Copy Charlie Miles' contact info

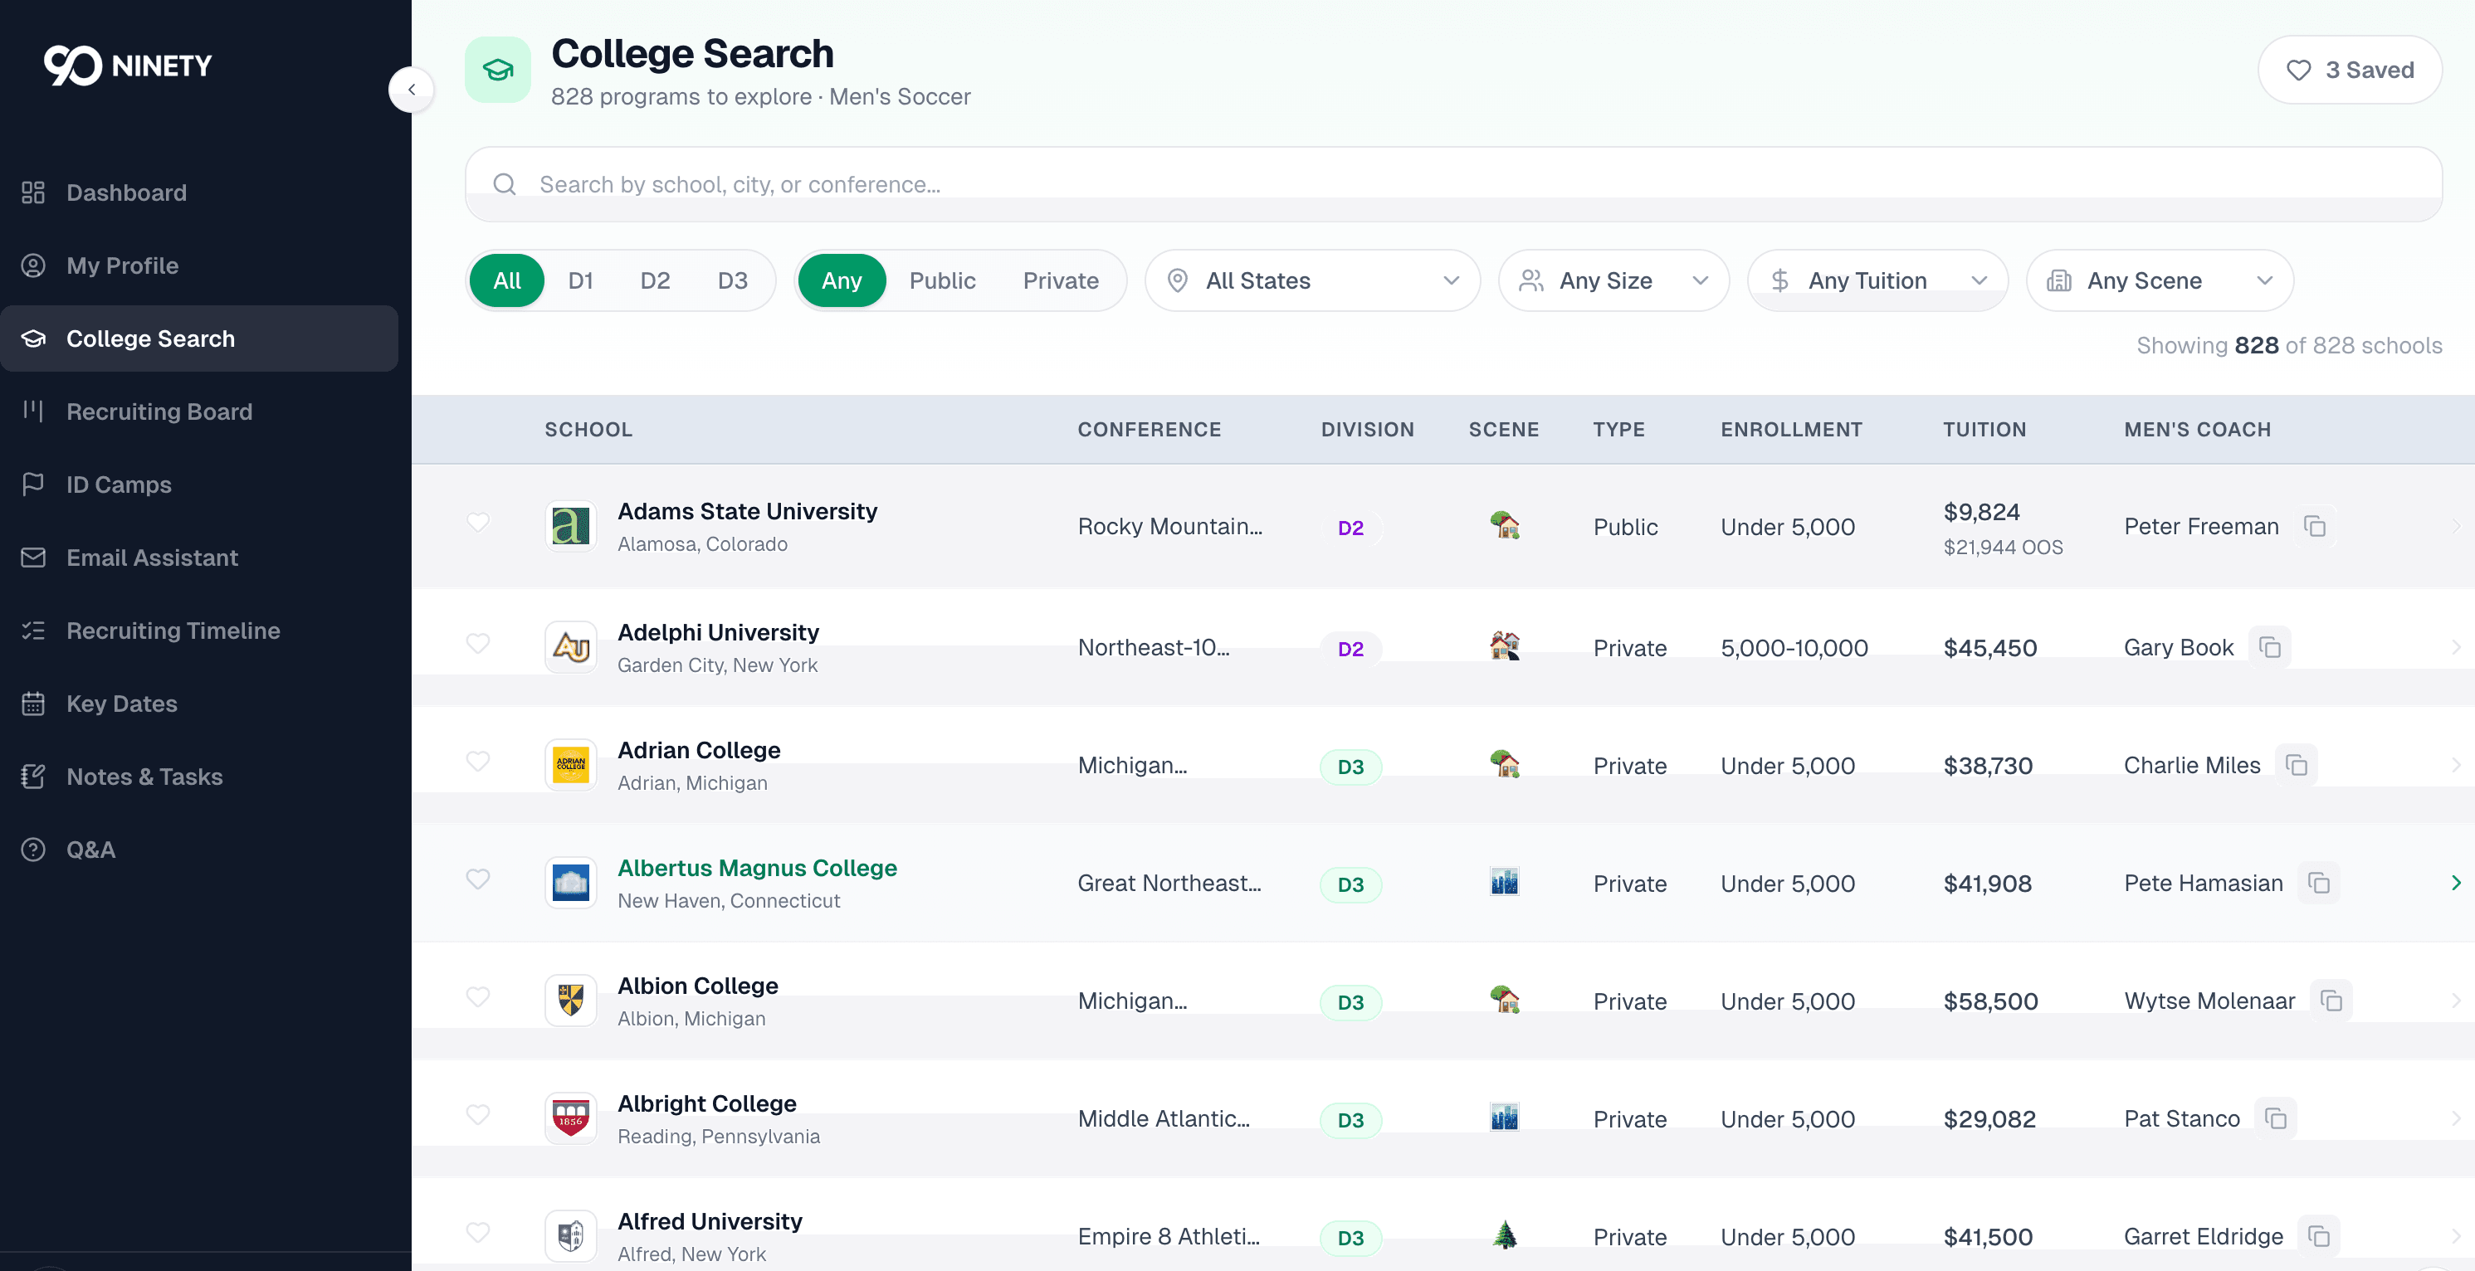click(x=2297, y=766)
